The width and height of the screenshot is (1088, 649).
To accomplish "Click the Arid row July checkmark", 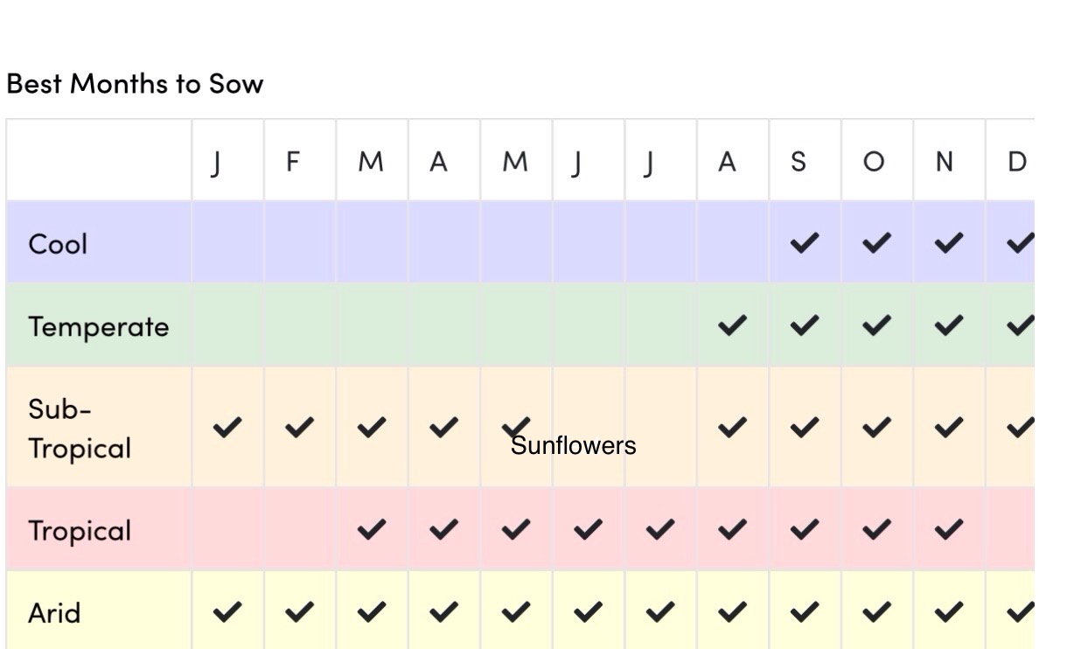I will [660, 612].
